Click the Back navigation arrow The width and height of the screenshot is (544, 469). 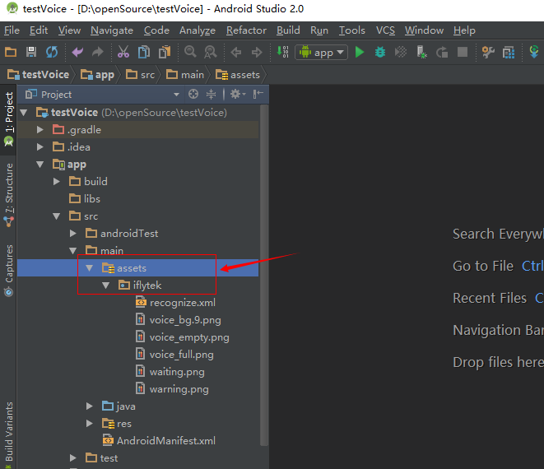pos(236,53)
